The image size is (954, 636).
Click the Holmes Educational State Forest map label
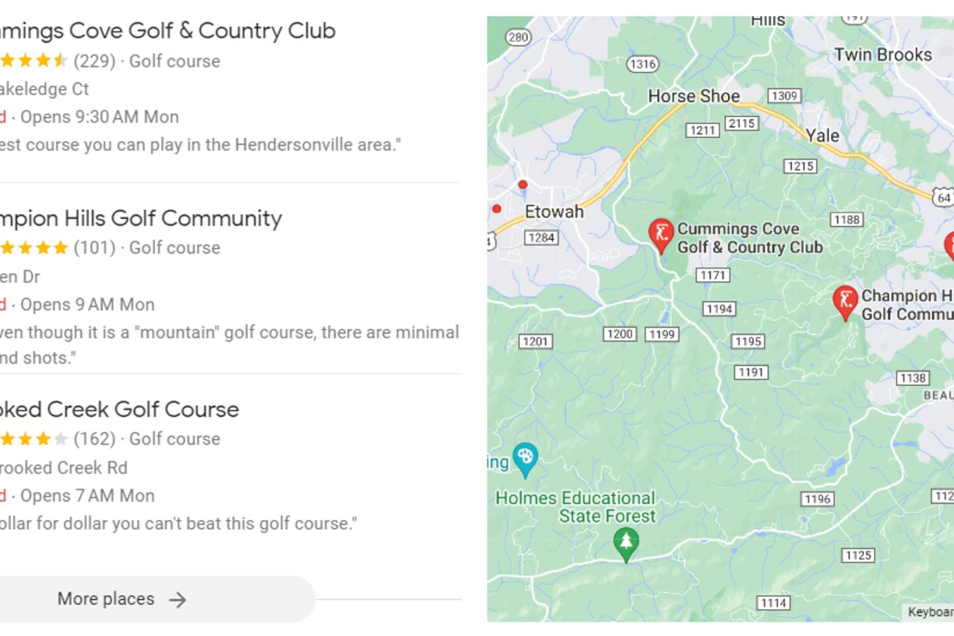pyautogui.click(x=575, y=507)
